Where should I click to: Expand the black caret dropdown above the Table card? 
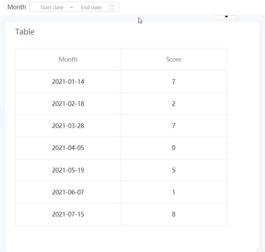[226, 17]
